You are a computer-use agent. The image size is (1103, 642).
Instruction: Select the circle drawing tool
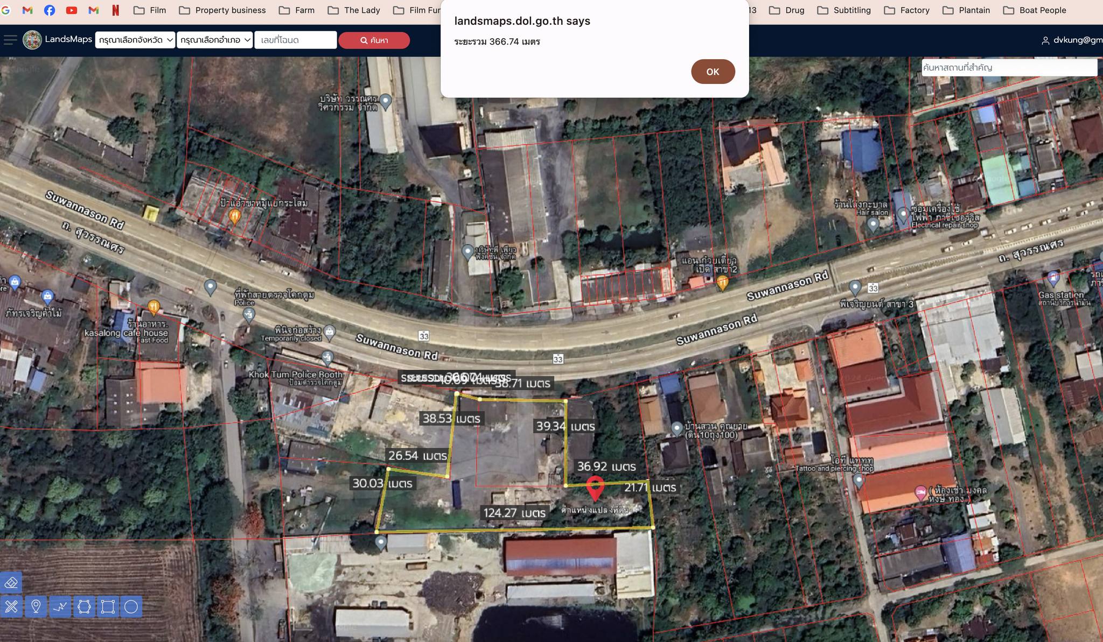coord(131,607)
